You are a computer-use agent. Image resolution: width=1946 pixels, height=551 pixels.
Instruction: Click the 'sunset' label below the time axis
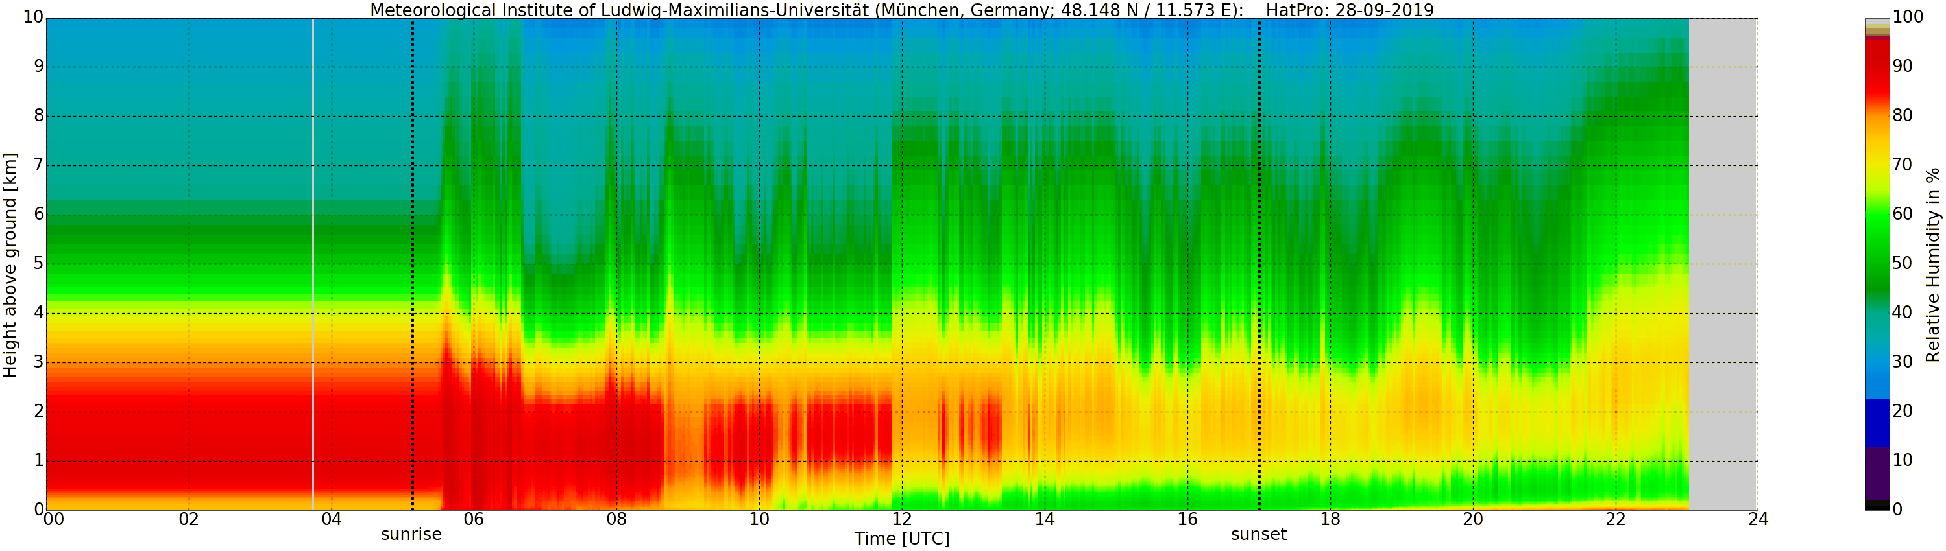1259,535
